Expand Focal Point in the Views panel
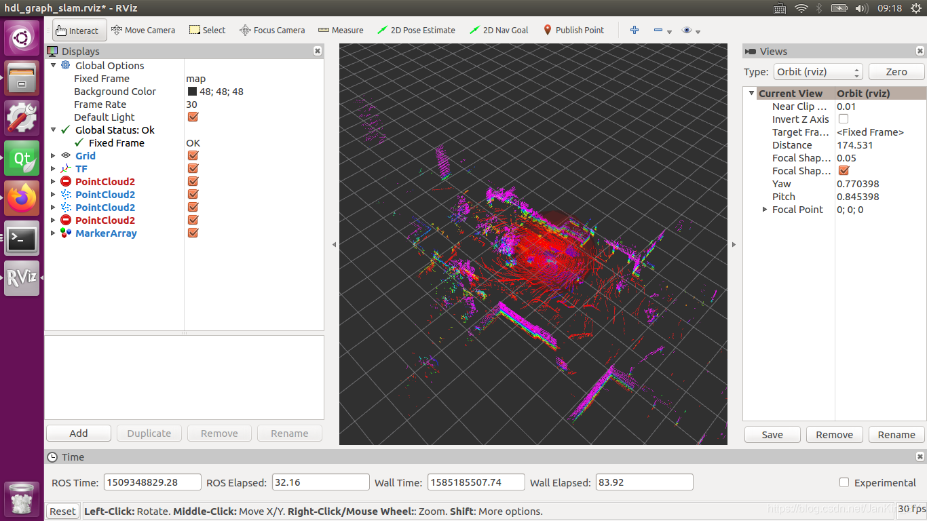The image size is (927, 521). point(764,210)
